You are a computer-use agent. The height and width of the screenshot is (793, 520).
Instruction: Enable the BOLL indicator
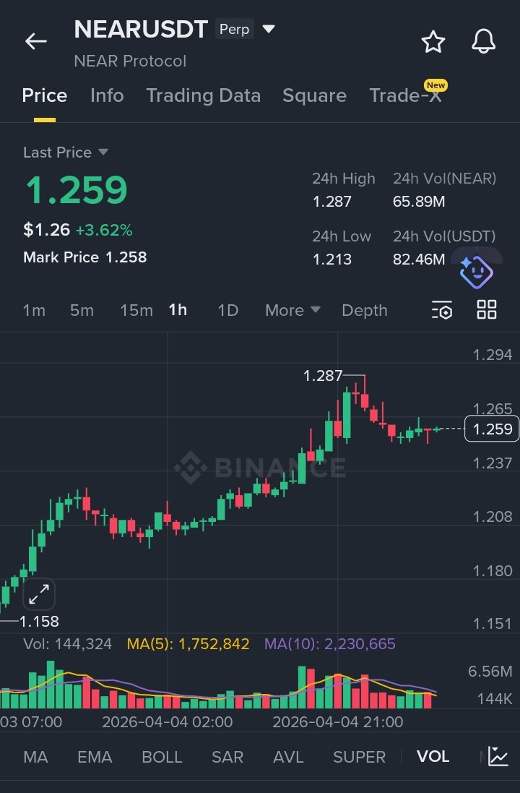162,757
